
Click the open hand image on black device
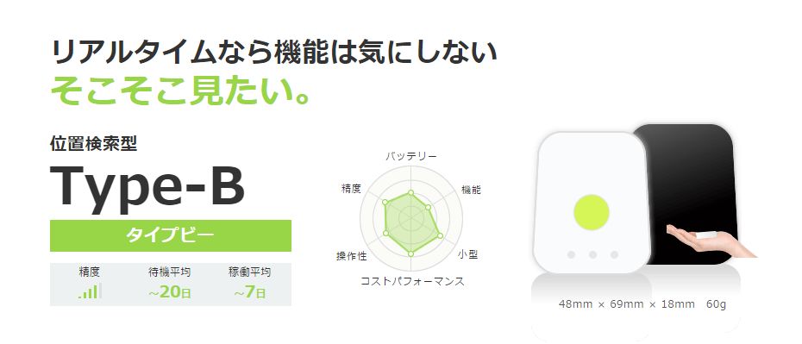coord(711,241)
